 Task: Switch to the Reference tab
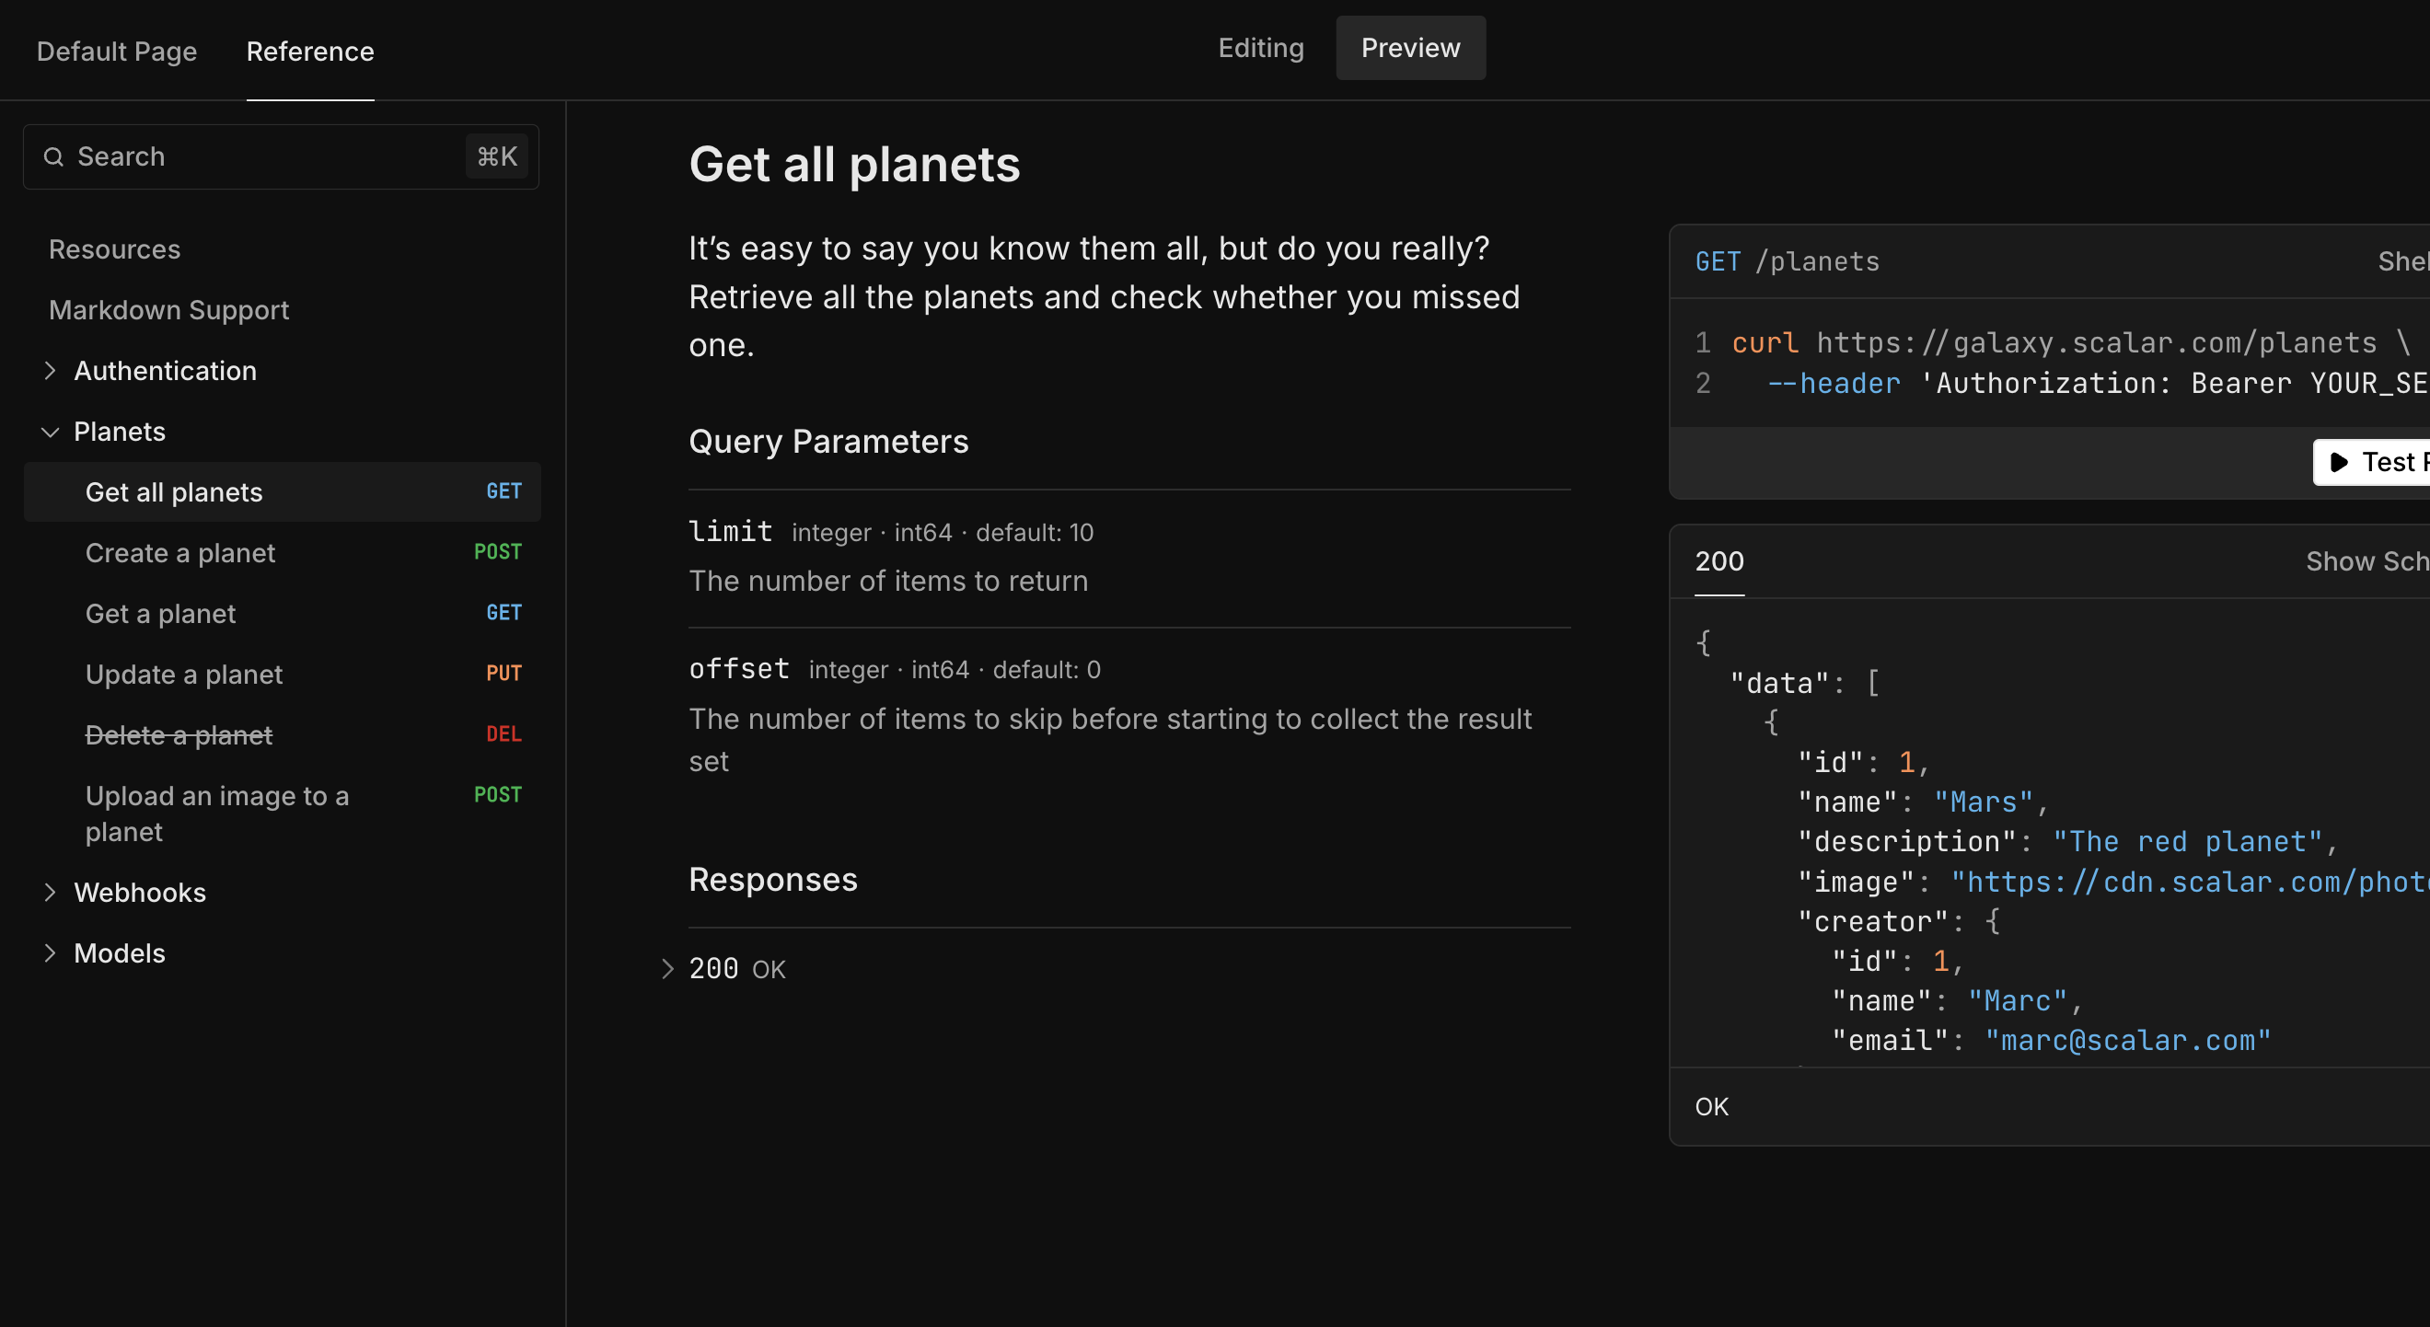click(310, 51)
